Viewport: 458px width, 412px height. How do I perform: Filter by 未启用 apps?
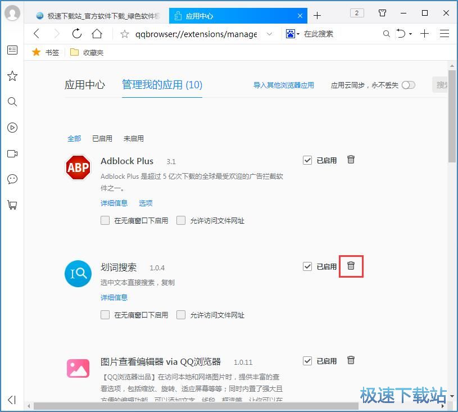coord(134,138)
